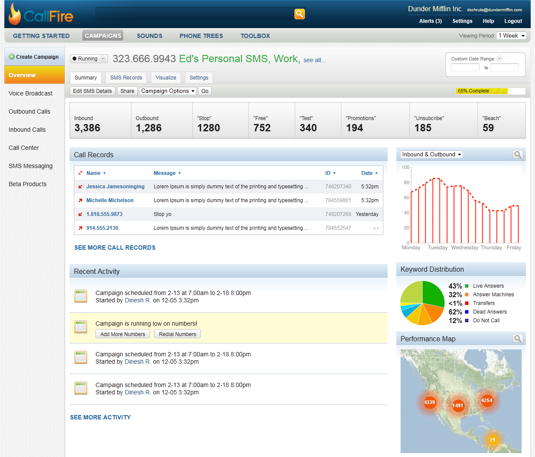This screenshot has height=457, width=535.
Task: Click the green plus icon beside Create Campaign
Action: (12, 57)
